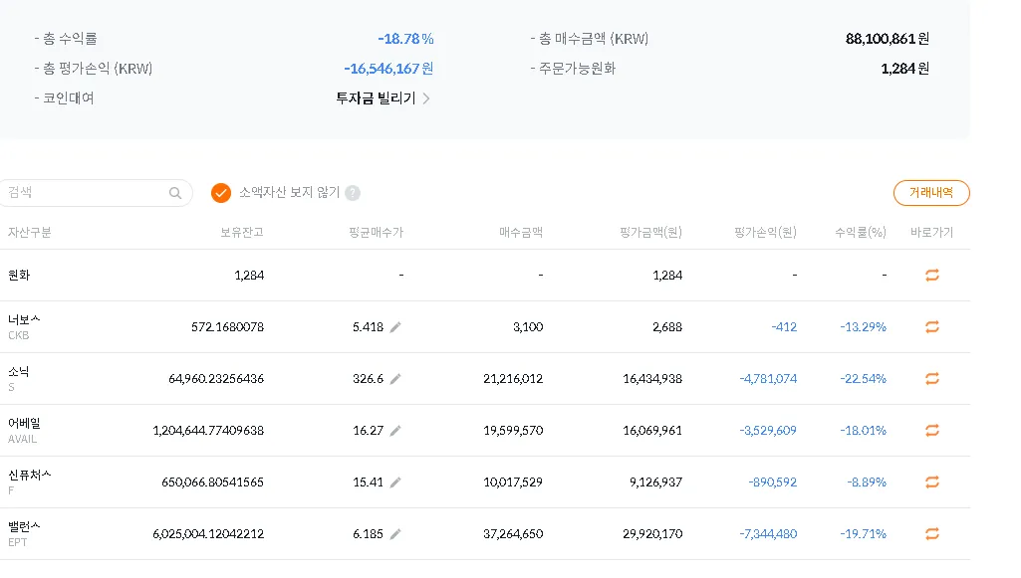Edit average buy price 326.6 with the pencil icon
Viewport: 1021px width, 578px height.
[x=395, y=378]
